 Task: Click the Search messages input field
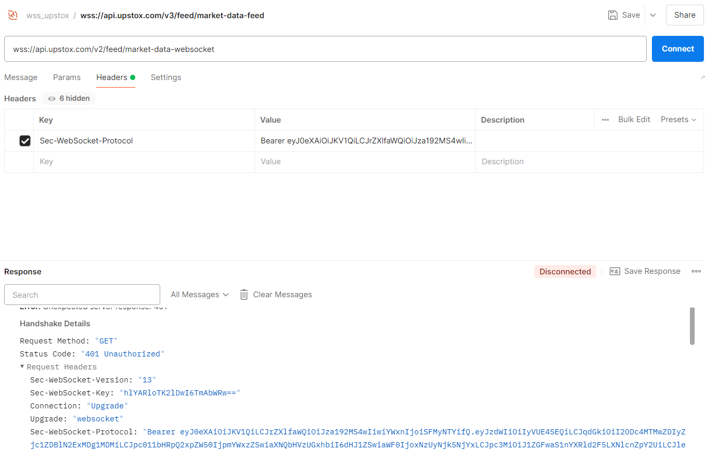pos(82,295)
